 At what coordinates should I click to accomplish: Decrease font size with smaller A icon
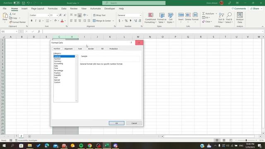point(65,15)
